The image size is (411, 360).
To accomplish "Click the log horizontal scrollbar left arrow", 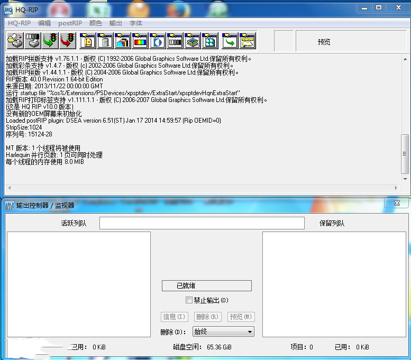I will pos(10,188).
